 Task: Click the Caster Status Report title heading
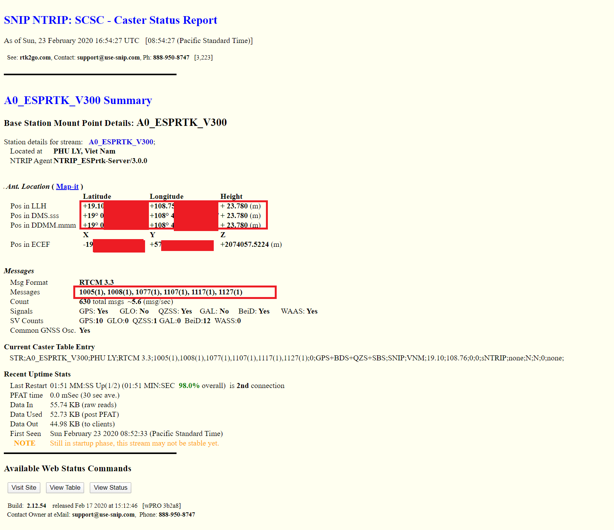coord(111,20)
